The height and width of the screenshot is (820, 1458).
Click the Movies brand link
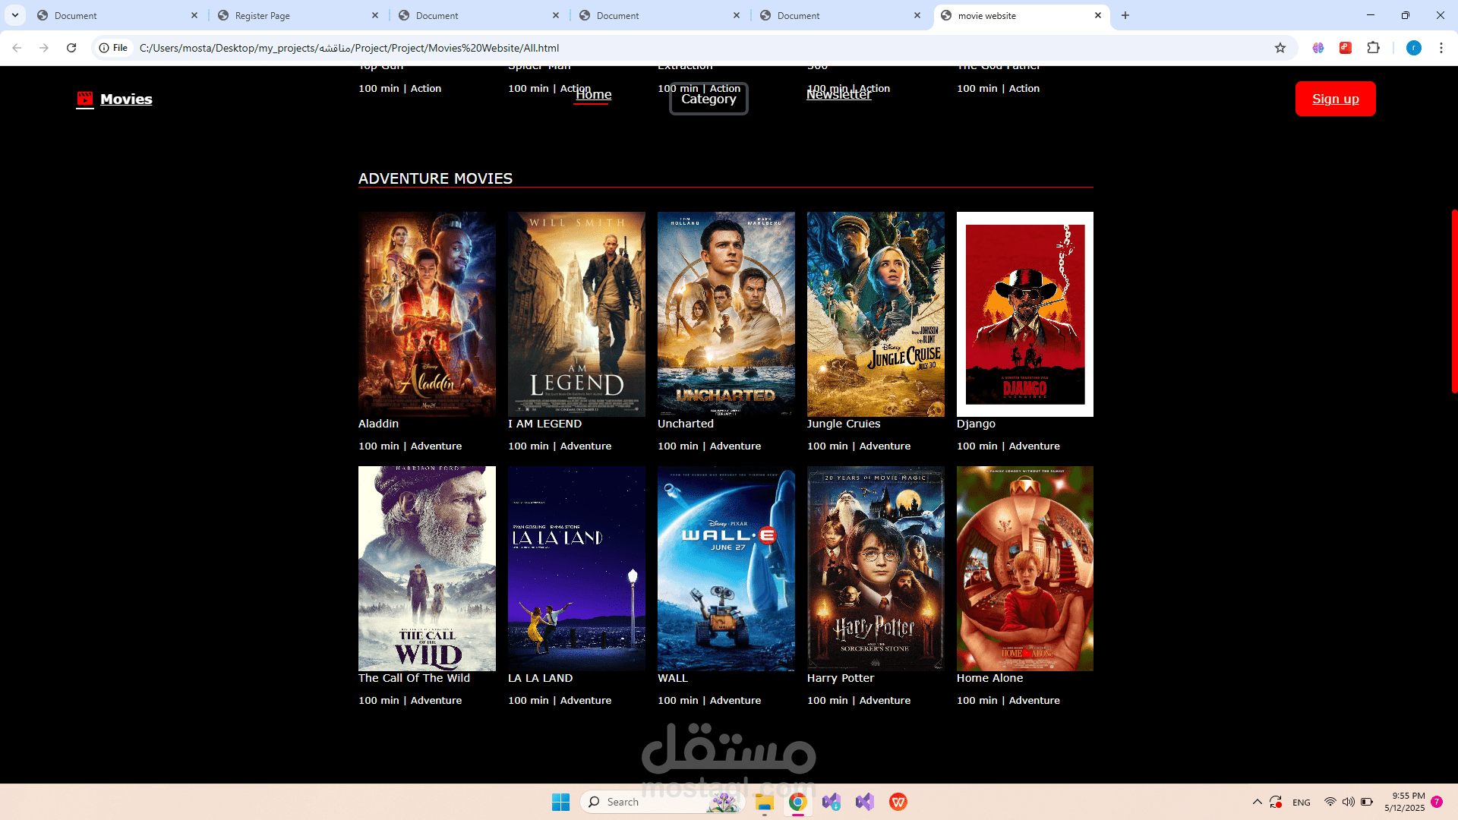coord(126,99)
